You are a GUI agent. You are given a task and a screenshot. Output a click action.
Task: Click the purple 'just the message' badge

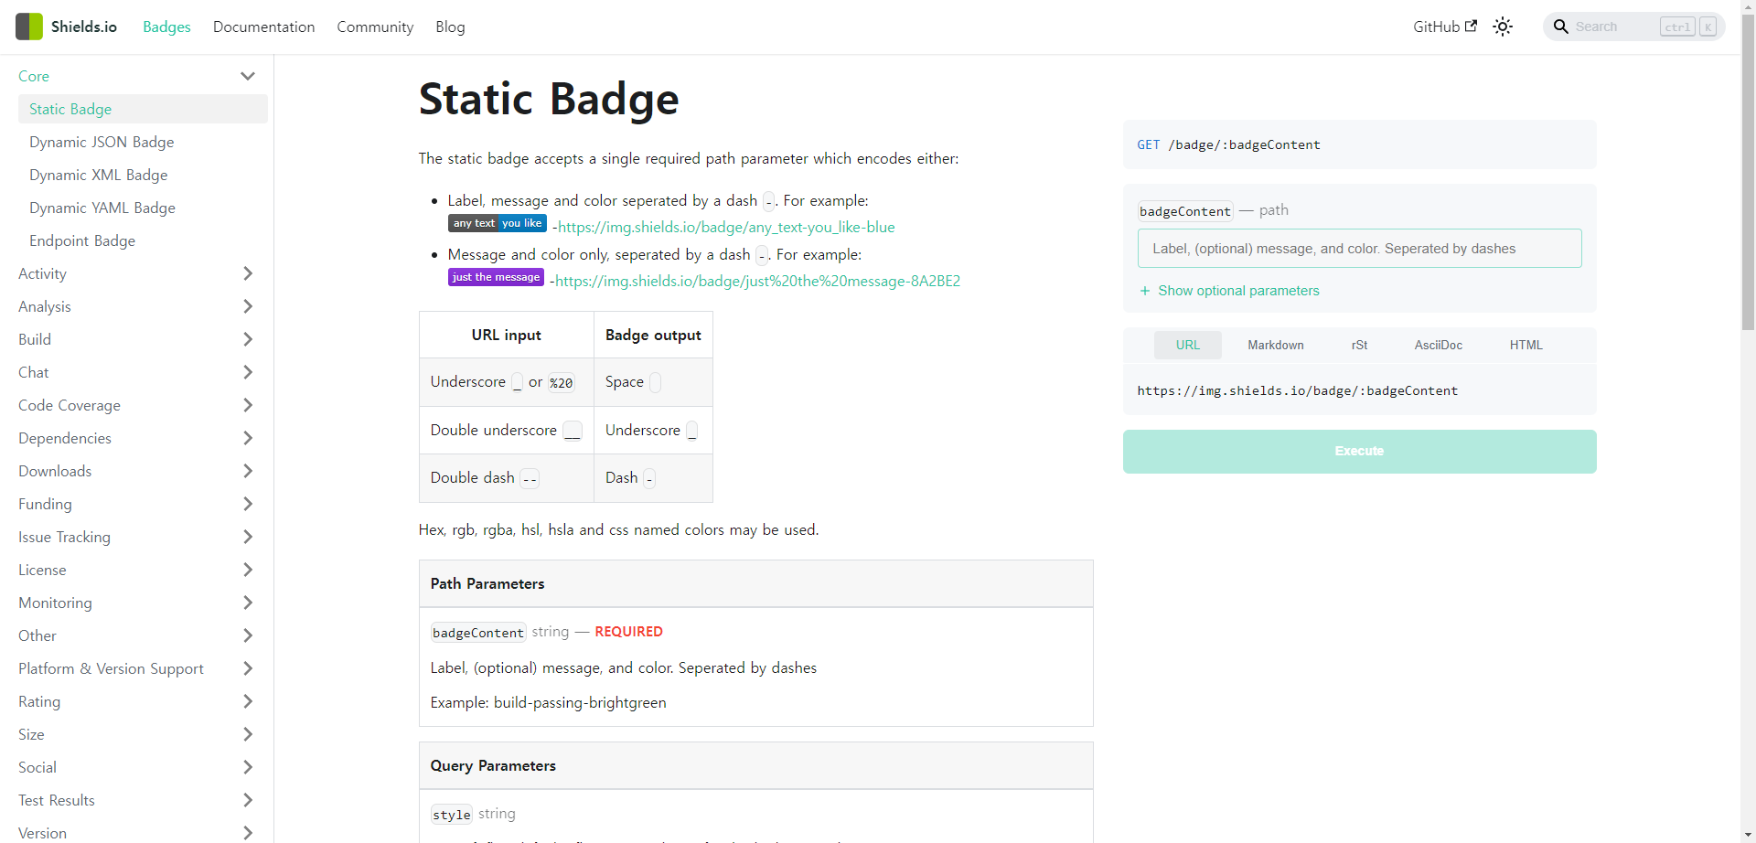tap(496, 277)
